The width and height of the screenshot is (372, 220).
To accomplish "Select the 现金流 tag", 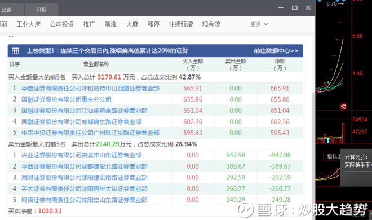I will tap(211, 24).
